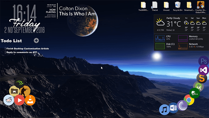Pause the currently playing song
The height and width of the screenshot is (118, 209).
(x=48, y=17)
